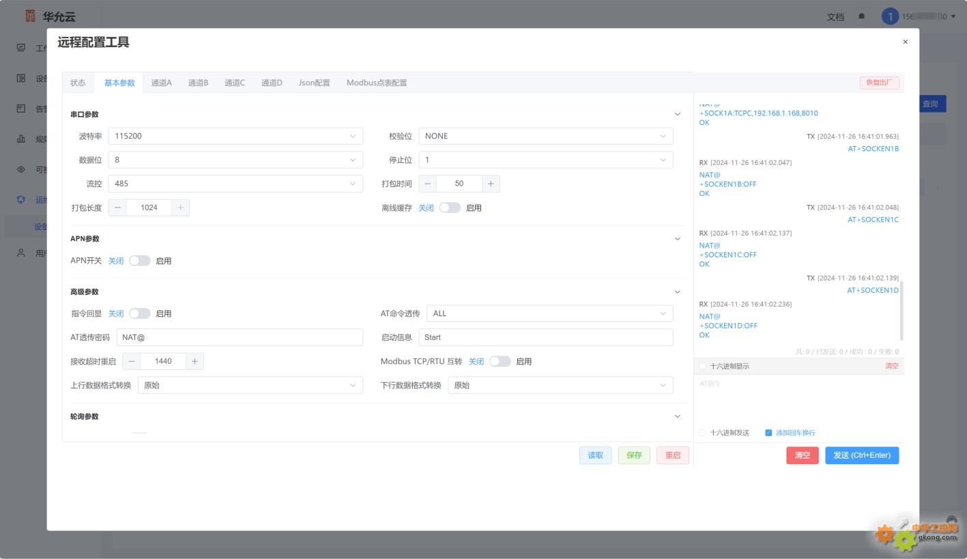Open the Modbus点表配置 tab
Image resolution: width=967 pixels, height=559 pixels.
(x=377, y=83)
